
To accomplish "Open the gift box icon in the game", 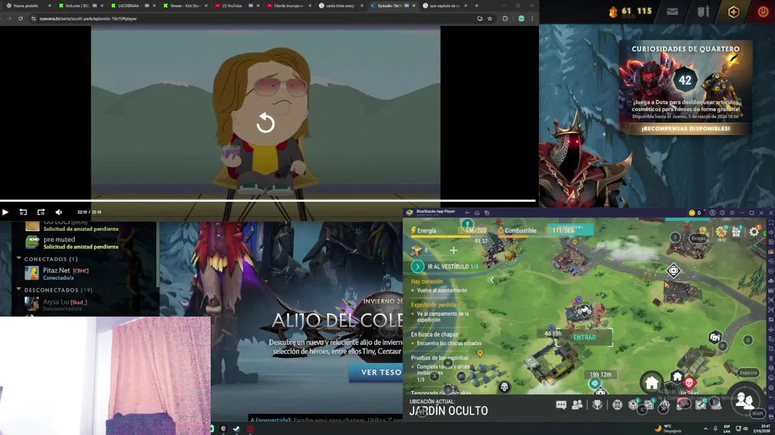I will pyautogui.click(x=736, y=231).
